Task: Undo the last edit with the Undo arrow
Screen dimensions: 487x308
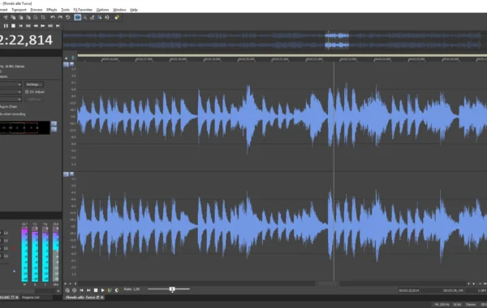Action: click(53, 17)
